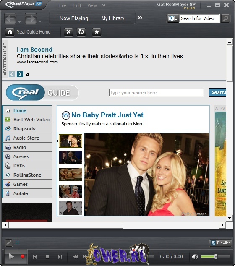This screenshot has height=266, width=235.
Task: Go back with the left arrow button
Action: pos(10,18)
